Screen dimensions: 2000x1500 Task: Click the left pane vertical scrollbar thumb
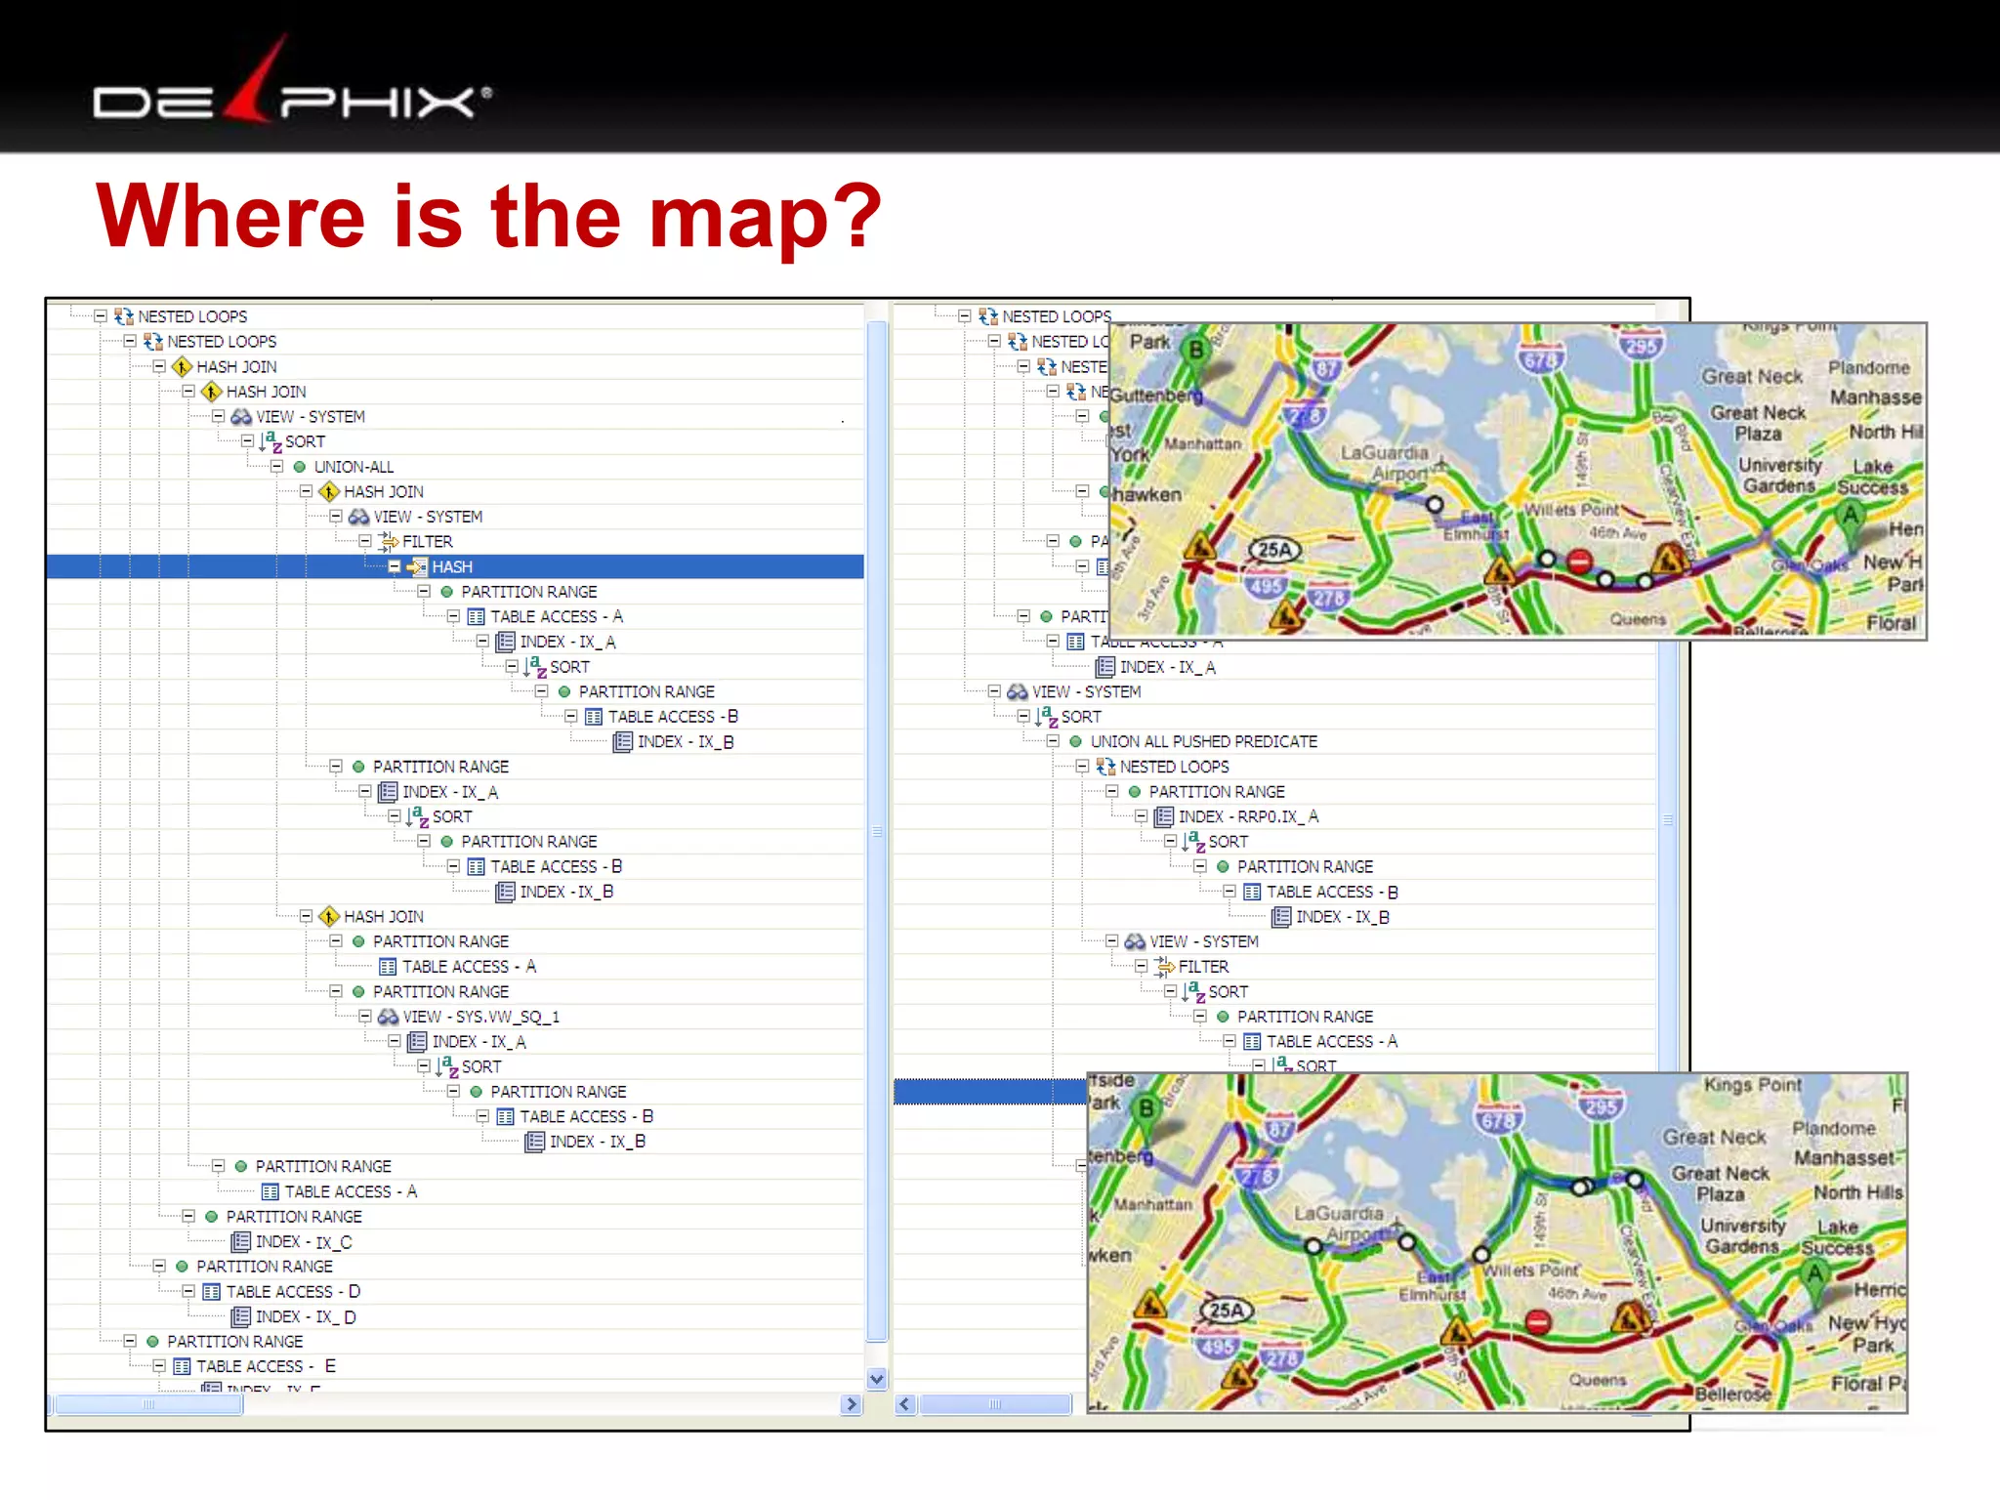click(x=876, y=832)
